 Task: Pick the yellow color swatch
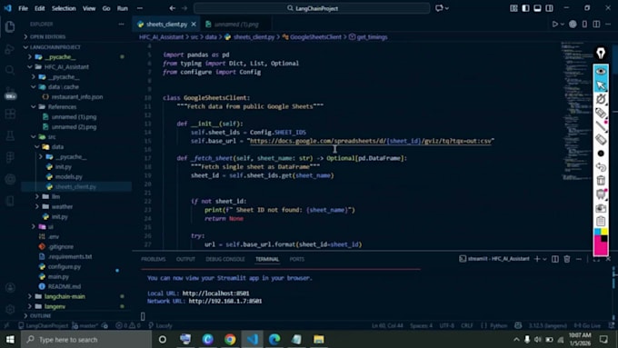603,232
